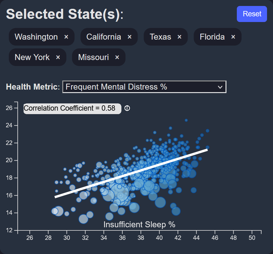Click the × on the New York chip
Image resolution: width=273 pixels, height=254 pixels.
coord(58,57)
